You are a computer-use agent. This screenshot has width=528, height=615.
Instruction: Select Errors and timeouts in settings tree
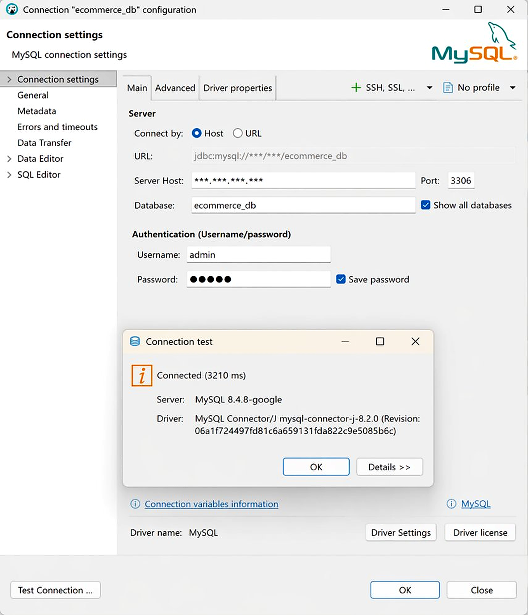tap(57, 127)
